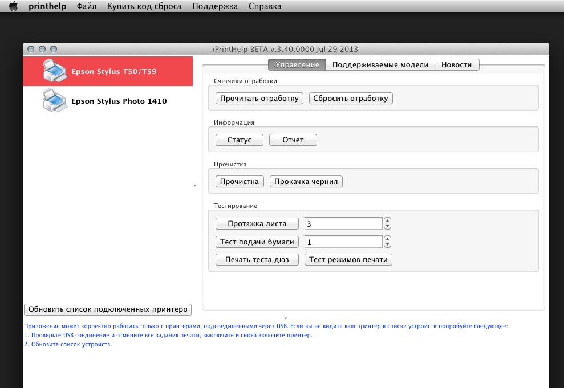
Task: Minimize the iPrintHelp window
Action: click(42, 49)
